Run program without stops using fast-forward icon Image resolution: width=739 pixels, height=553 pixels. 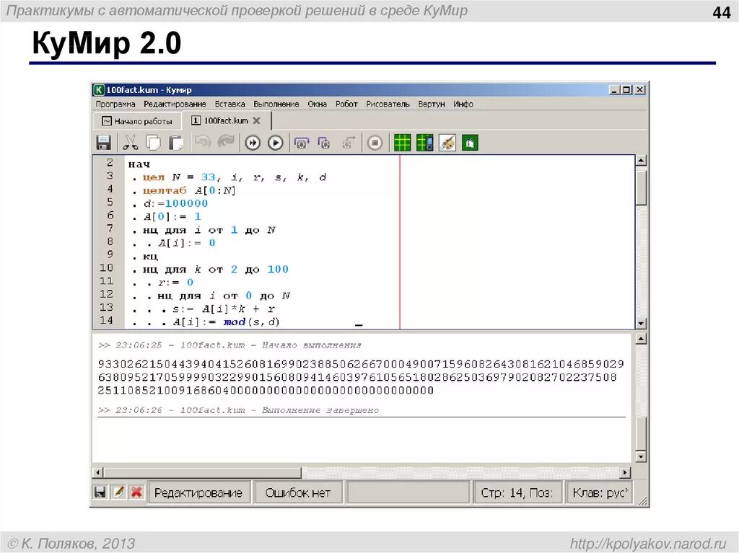tap(253, 143)
